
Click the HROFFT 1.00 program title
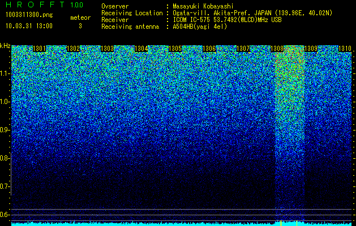pos(45,5)
